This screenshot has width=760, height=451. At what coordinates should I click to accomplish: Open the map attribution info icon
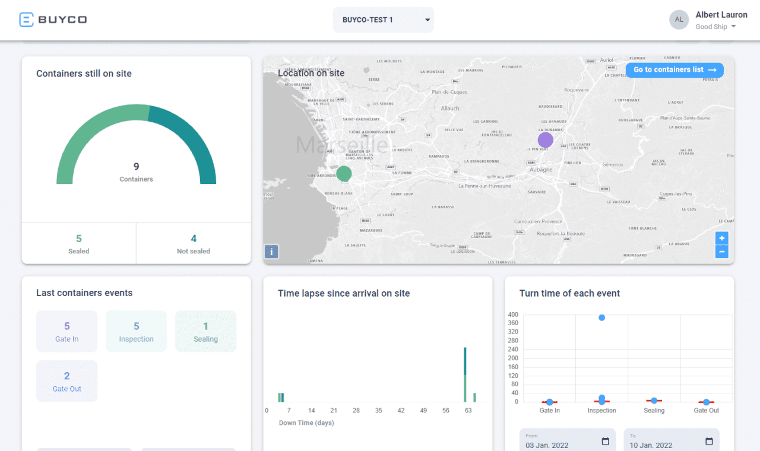[x=271, y=251]
